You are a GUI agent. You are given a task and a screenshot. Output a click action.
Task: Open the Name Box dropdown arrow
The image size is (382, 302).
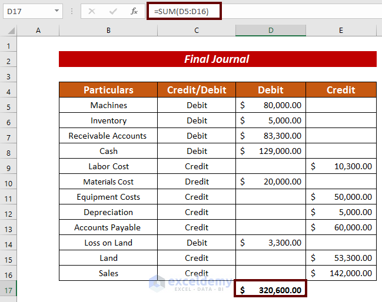click(x=57, y=11)
